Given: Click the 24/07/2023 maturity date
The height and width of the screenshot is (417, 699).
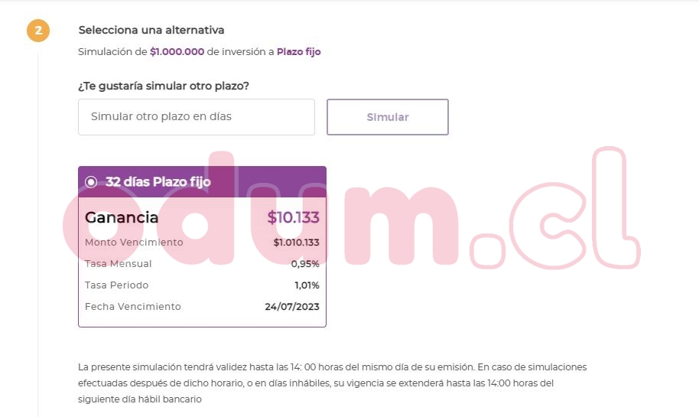Looking at the screenshot, I should click(292, 307).
